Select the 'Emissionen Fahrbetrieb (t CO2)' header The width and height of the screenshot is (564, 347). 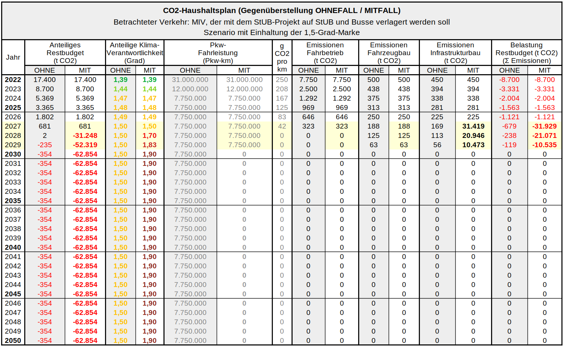(325, 53)
